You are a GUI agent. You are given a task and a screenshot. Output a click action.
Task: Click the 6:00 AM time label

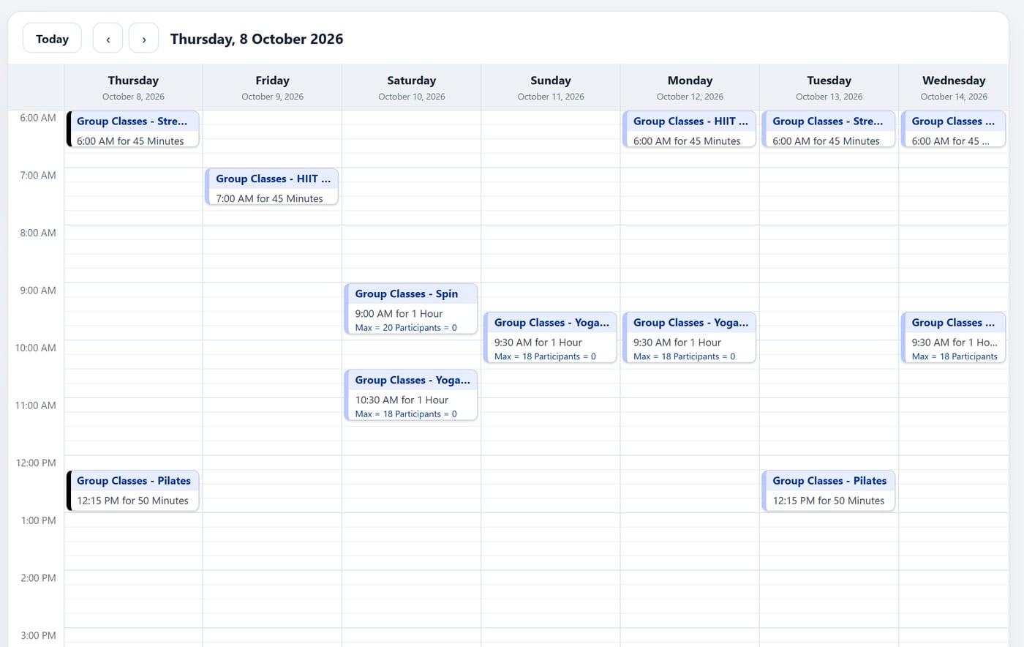coord(38,118)
